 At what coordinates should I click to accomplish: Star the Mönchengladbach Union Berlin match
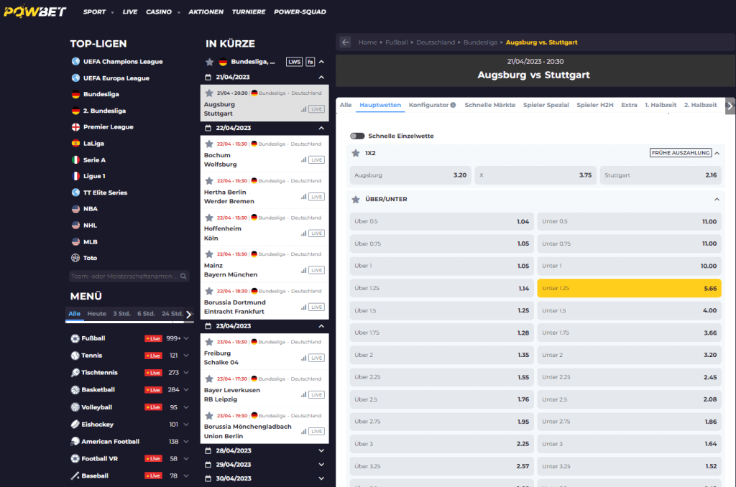pyautogui.click(x=209, y=416)
